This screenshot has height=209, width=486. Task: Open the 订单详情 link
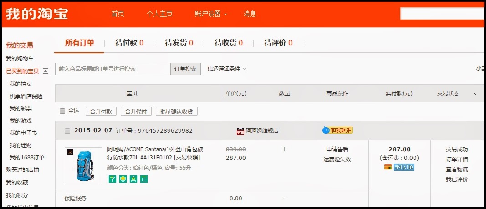[x=457, y=159]
